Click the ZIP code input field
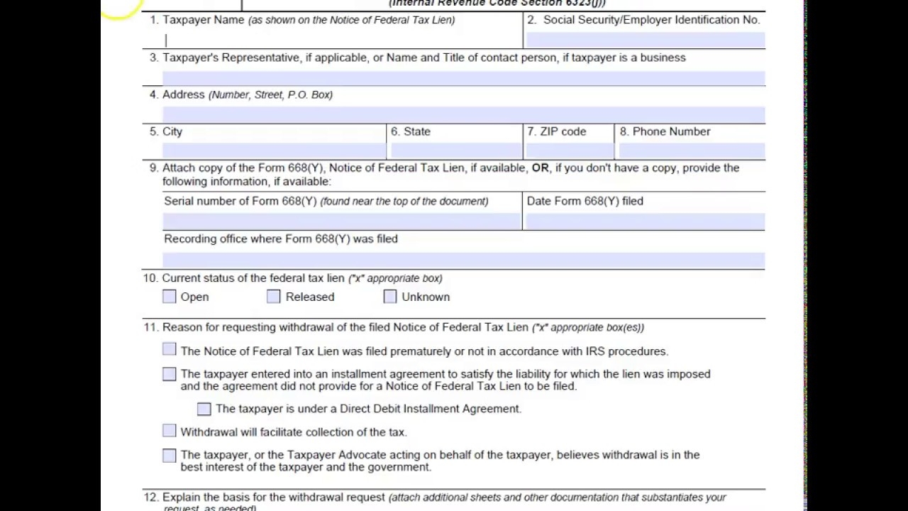Image resolution: width=908 pixels, height=511 pixels. click(x=570, y=150)
